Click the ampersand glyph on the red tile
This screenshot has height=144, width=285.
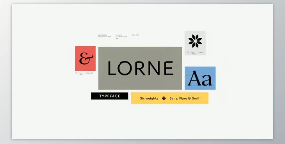(86, 58)
